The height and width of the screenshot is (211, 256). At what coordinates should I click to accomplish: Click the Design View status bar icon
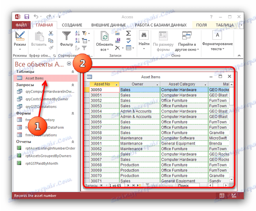[x=234, y=196]
